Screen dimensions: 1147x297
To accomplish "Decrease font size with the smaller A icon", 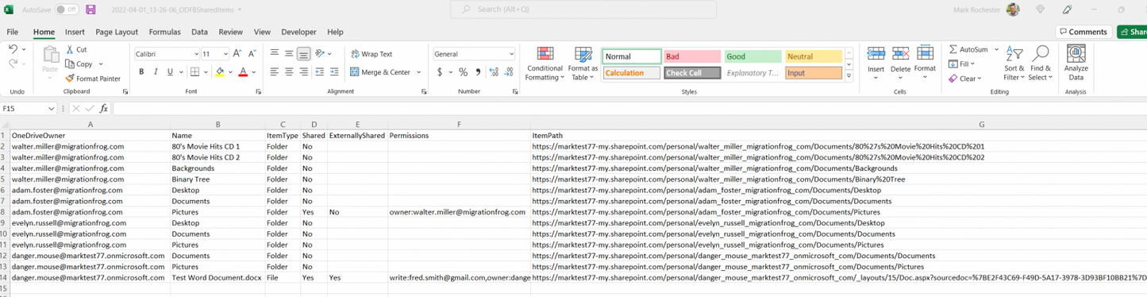I will [252, 54].
